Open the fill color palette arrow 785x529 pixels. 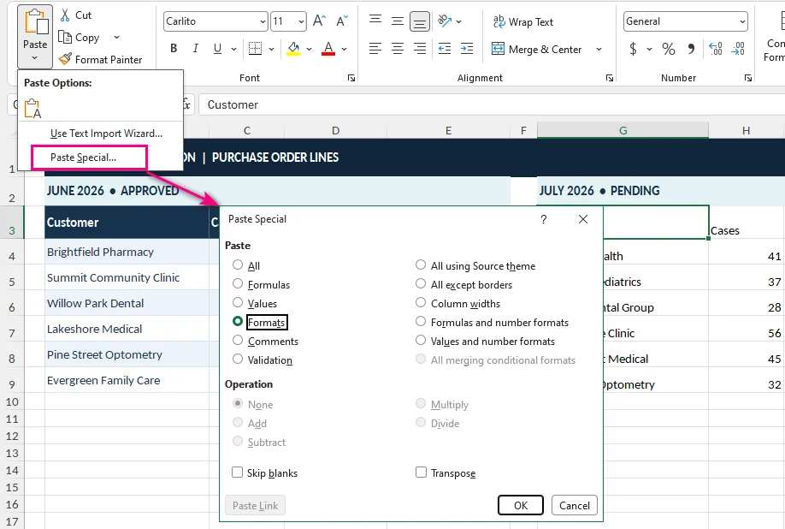coord(309,49)
